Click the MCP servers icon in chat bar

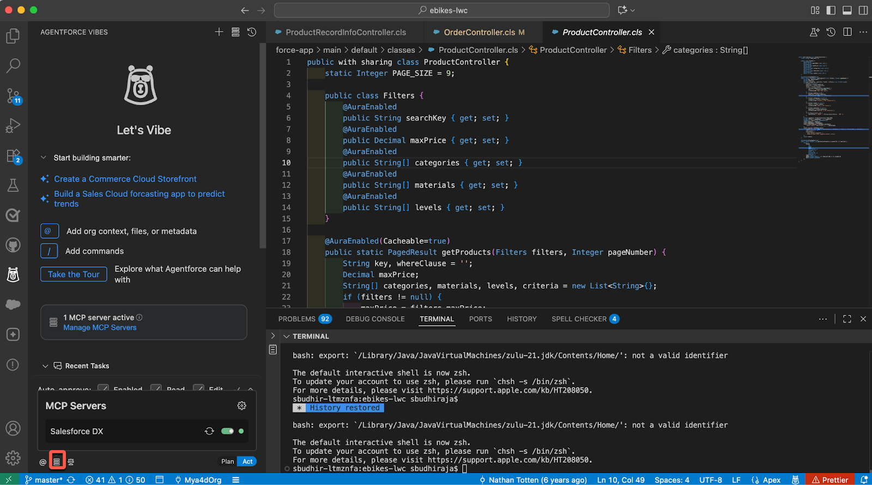pyautogui.click(x=57, y=461)
